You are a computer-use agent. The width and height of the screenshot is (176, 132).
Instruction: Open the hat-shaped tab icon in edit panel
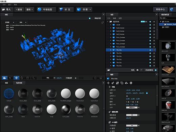126,83
